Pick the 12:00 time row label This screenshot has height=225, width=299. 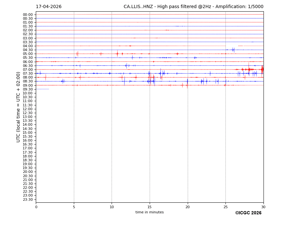(28, 109)
